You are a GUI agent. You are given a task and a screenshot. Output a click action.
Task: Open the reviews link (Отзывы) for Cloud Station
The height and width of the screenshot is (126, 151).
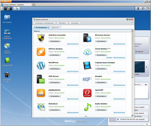coord(109,57)
